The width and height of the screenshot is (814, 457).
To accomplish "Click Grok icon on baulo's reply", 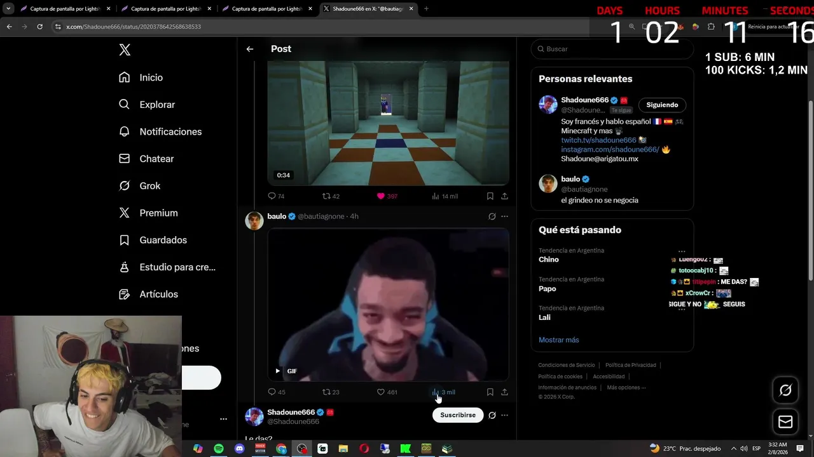I will point(492,216).
